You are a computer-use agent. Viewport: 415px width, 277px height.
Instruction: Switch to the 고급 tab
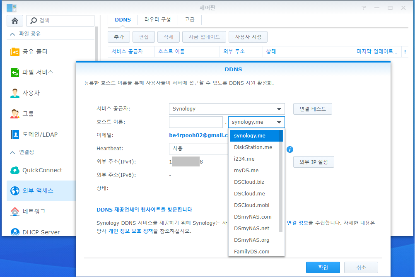[190, 19]
